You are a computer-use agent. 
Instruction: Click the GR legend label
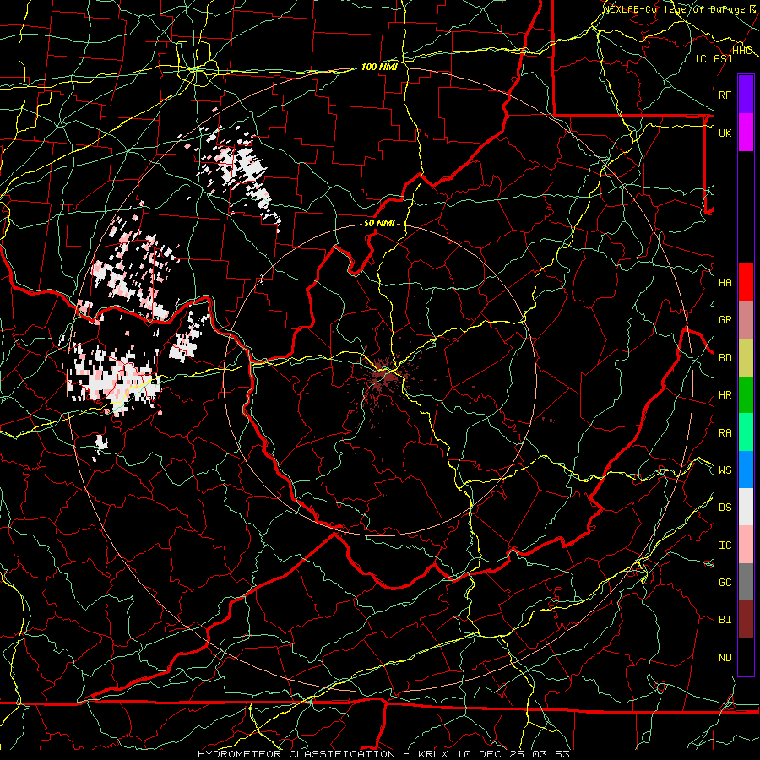click(725, 320)
